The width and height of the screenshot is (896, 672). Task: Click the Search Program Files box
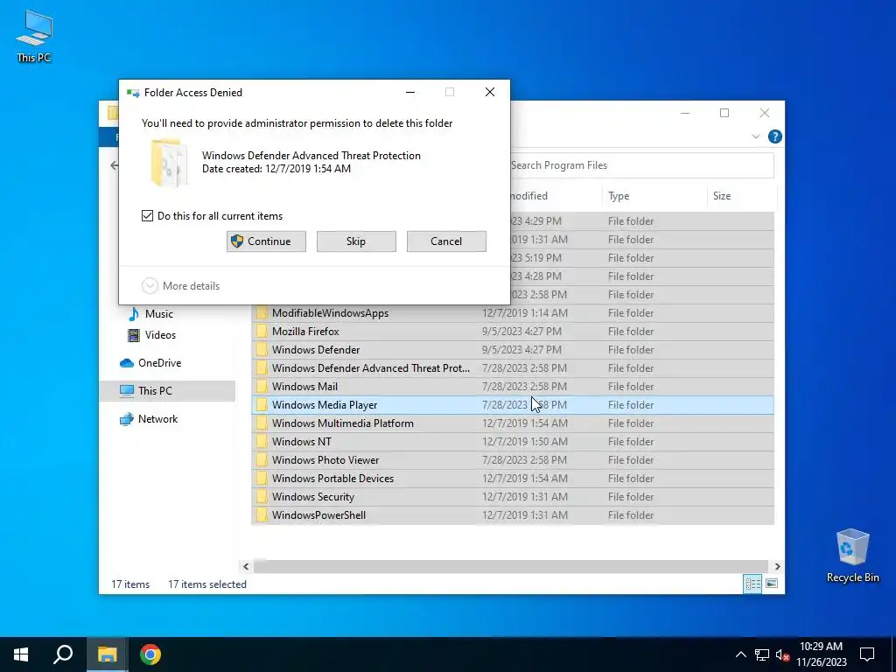tap(641, 165)
